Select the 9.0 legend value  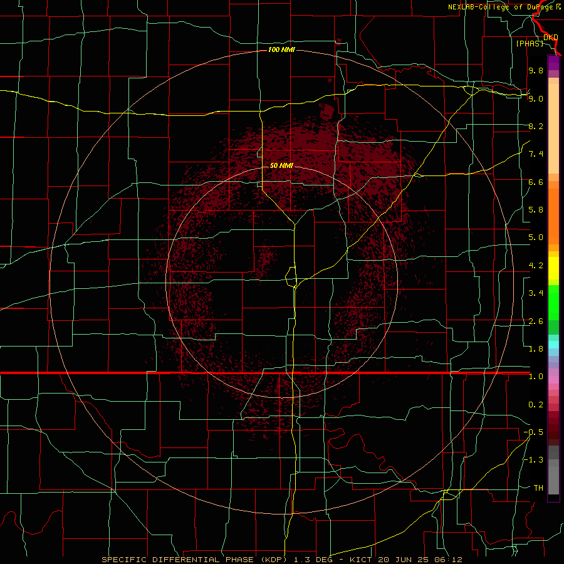click(536, 98)
